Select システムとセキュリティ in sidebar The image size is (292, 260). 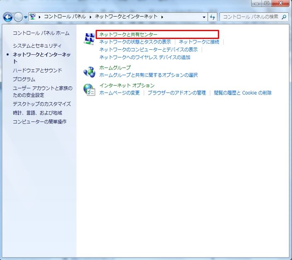point(37,46)
